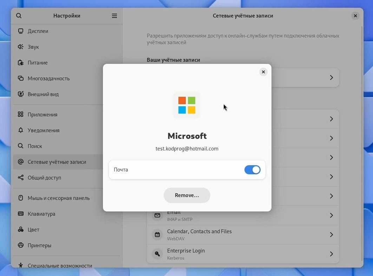Click the test.kodprog@hotmail.com address text
Image resolution: width=373 pixels, height=276 pixels.
tap(187, 149)
